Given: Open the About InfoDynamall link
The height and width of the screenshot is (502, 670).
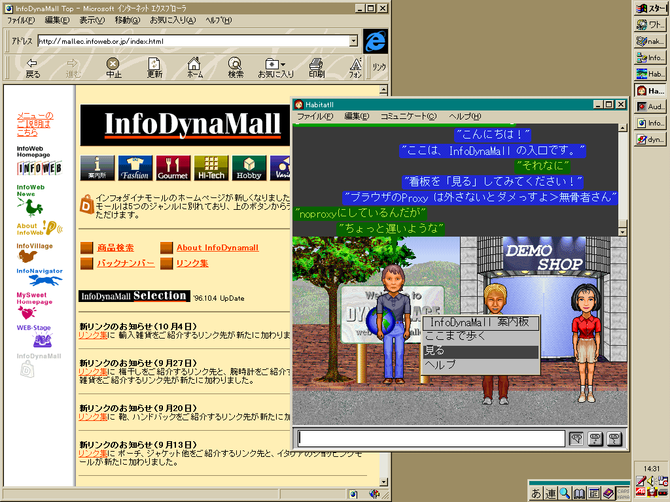Looking at the screenshot, I should (217, 248).
